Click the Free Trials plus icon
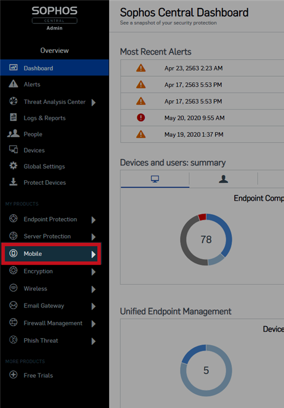 click(13, 374)
